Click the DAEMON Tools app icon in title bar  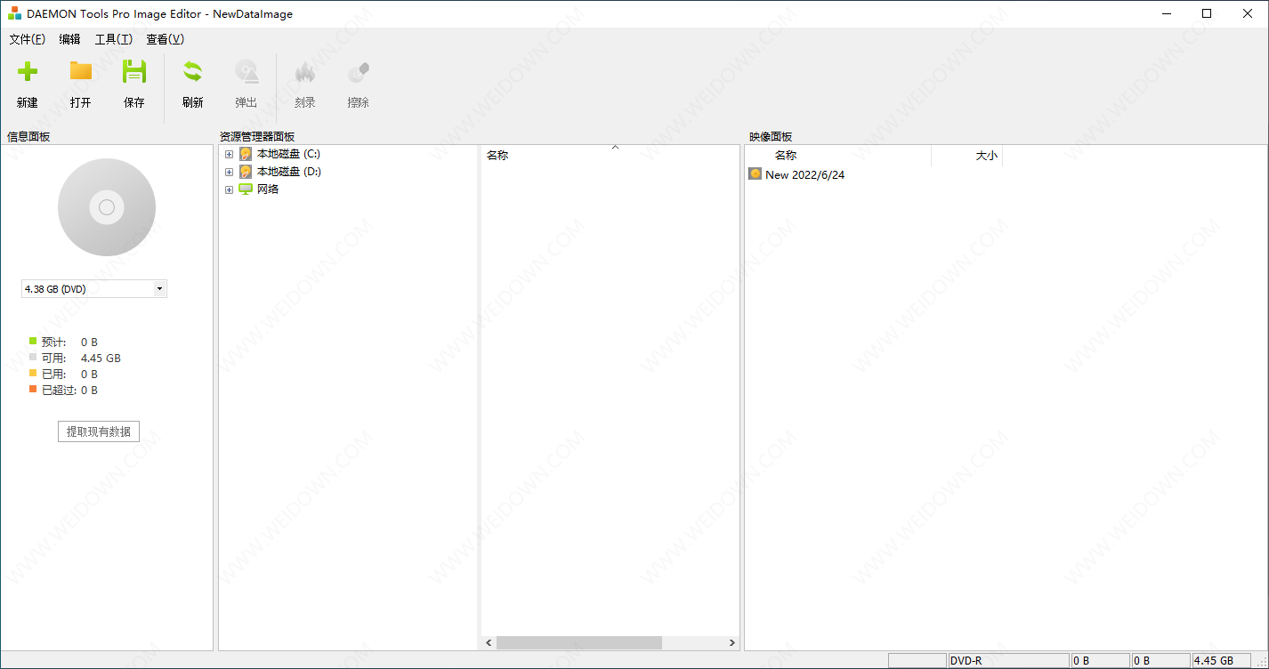coord(15,13)
